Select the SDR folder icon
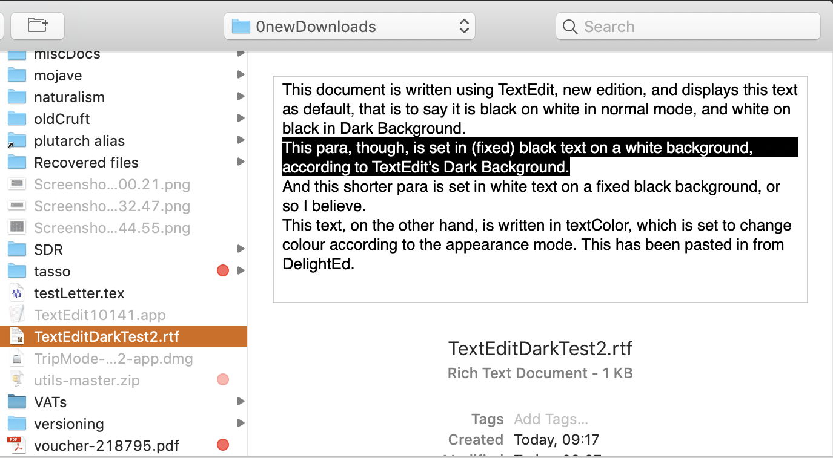 [17, 250]
